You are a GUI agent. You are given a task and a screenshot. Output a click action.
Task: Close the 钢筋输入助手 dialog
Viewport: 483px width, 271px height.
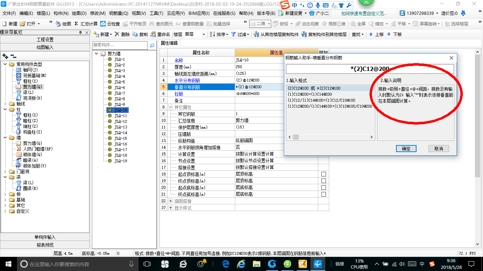coord(452,58)
